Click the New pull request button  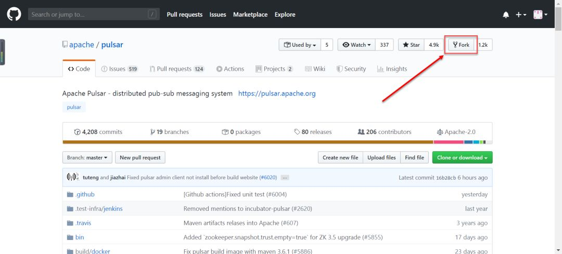(x=140, y=157)
